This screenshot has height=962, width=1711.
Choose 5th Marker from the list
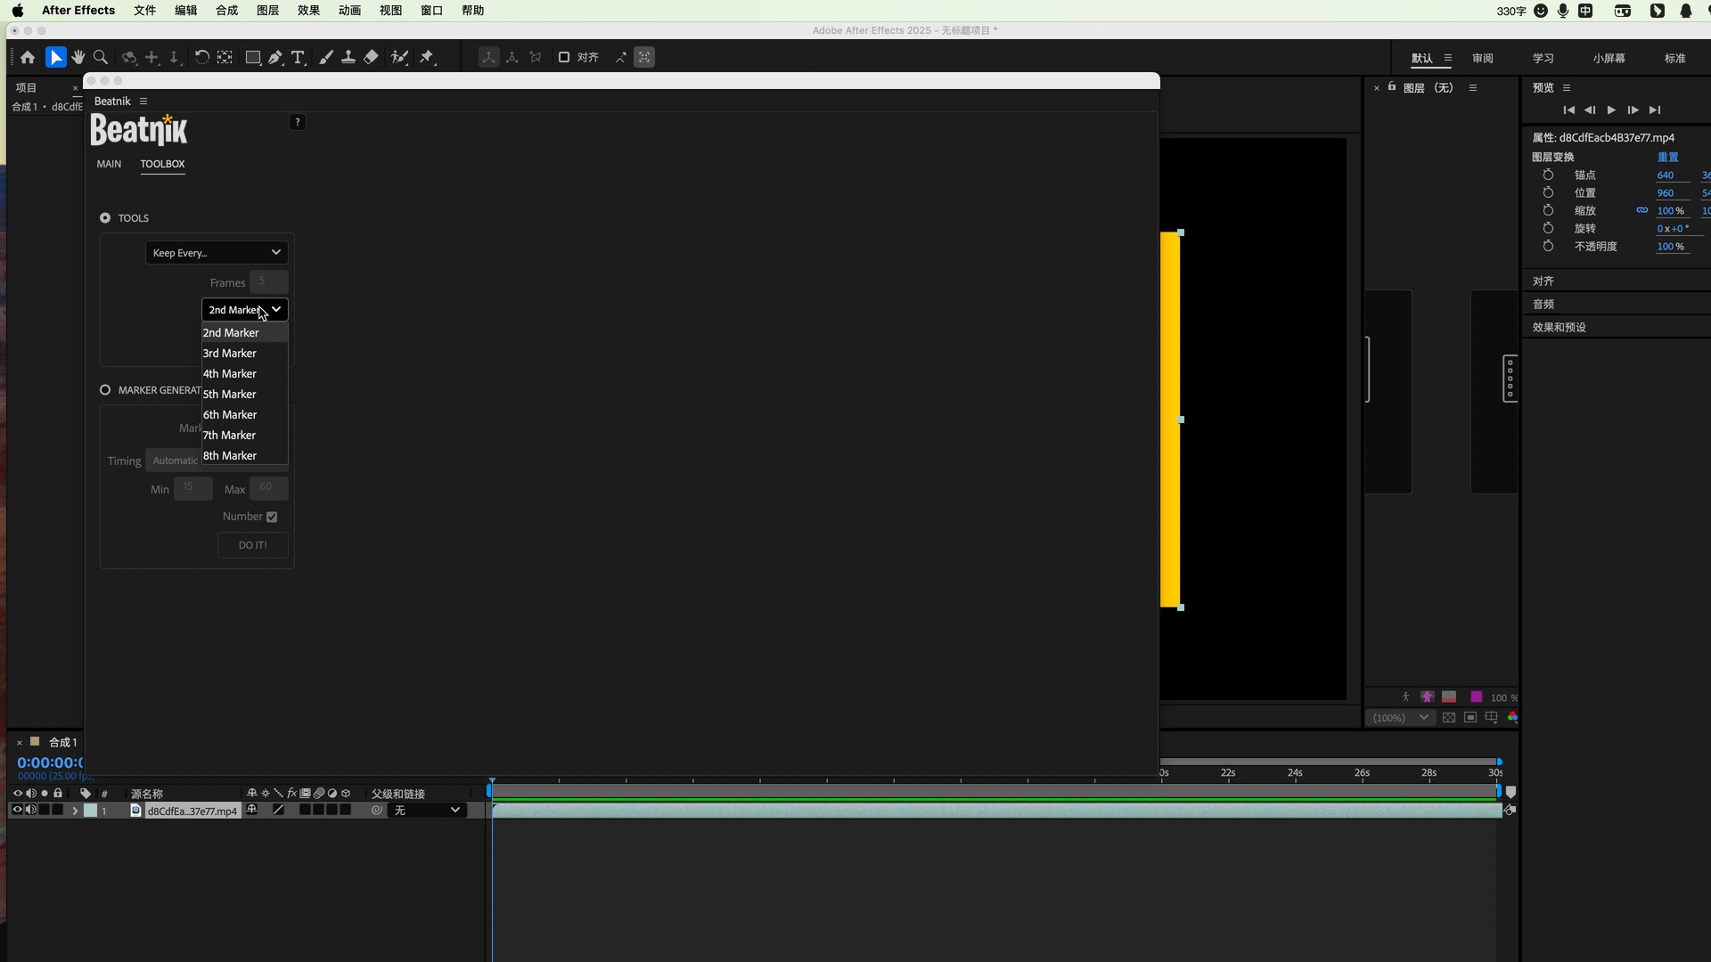click(230, 395)
